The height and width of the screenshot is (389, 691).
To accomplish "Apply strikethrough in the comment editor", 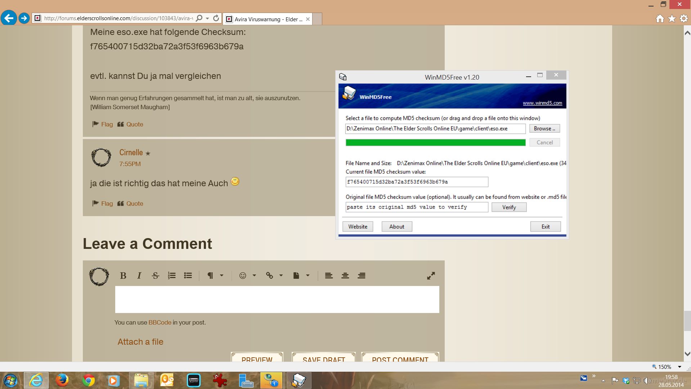I will [156, 276].
